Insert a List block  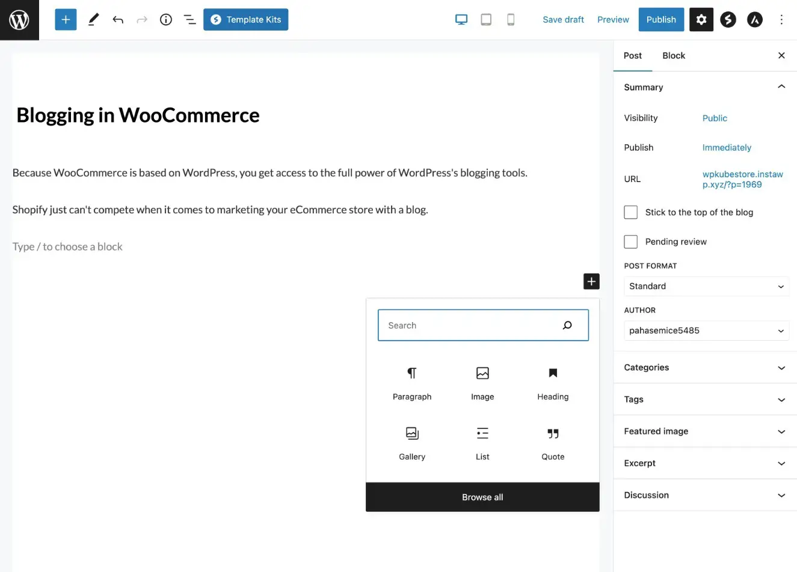(x=482, y=443)
